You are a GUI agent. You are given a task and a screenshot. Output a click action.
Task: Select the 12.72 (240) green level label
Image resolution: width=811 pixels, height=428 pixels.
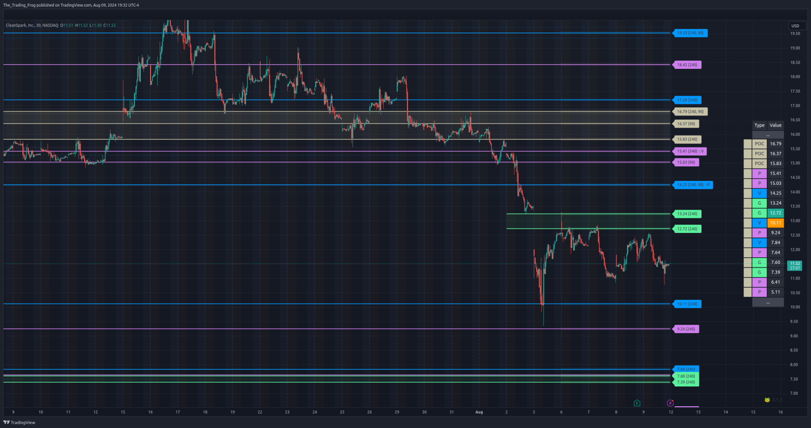pyautogui.click(x=687, y=229)
